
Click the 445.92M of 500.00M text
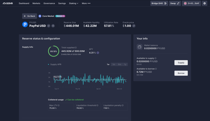coord(73,51)
